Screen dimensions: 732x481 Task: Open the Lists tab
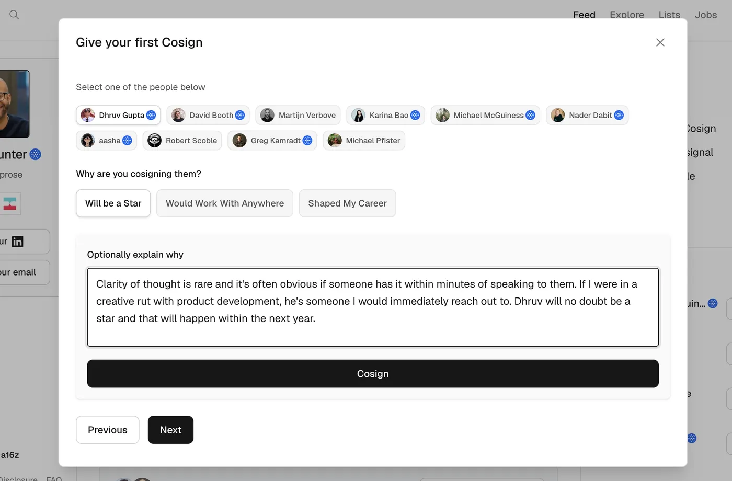click(669, 15)
